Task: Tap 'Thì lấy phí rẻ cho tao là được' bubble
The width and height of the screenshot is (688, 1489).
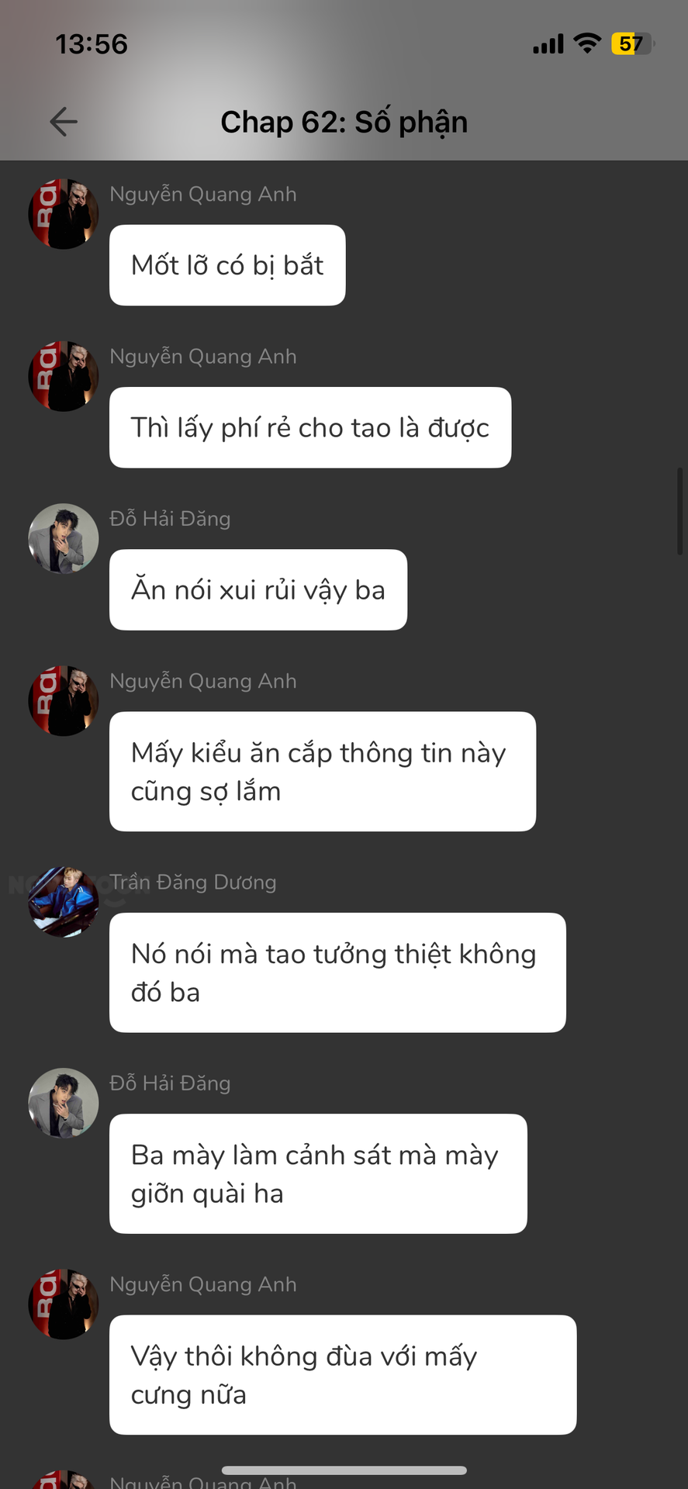Action: coord(310,427)
